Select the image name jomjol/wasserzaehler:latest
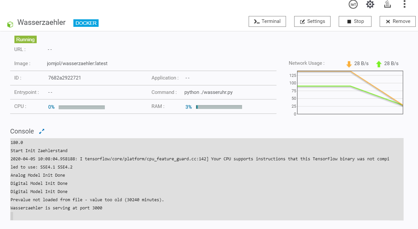Viewport: 418px width, 229px height. (x=77, y=63)
